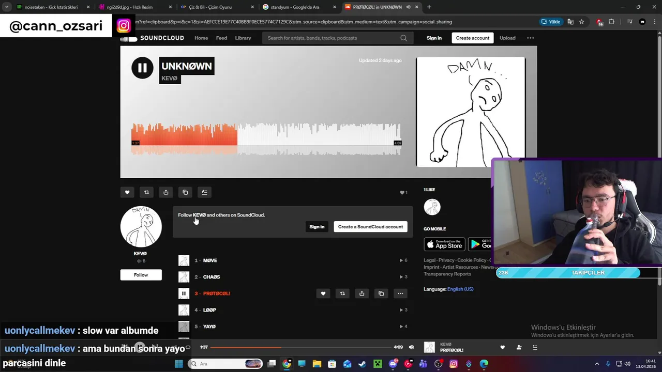Pause the UNKNØWN playlist in the hero
Screen dimensions: 662x372
tap(142, 68)
